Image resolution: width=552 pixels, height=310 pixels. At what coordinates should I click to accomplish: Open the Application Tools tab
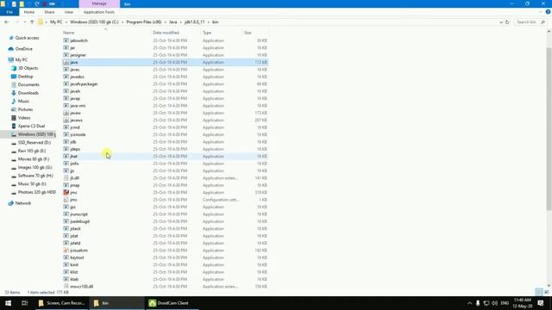(99, 12)
